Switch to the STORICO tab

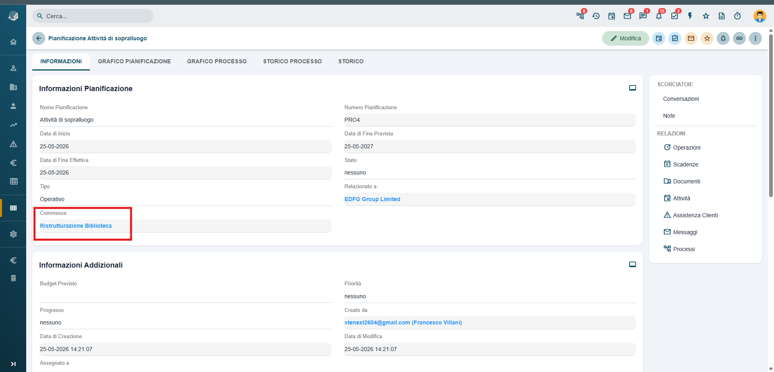(351, 61)
